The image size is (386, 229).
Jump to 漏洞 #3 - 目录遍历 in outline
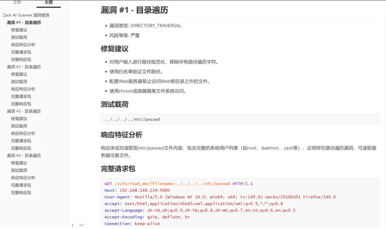coord(24,111)
